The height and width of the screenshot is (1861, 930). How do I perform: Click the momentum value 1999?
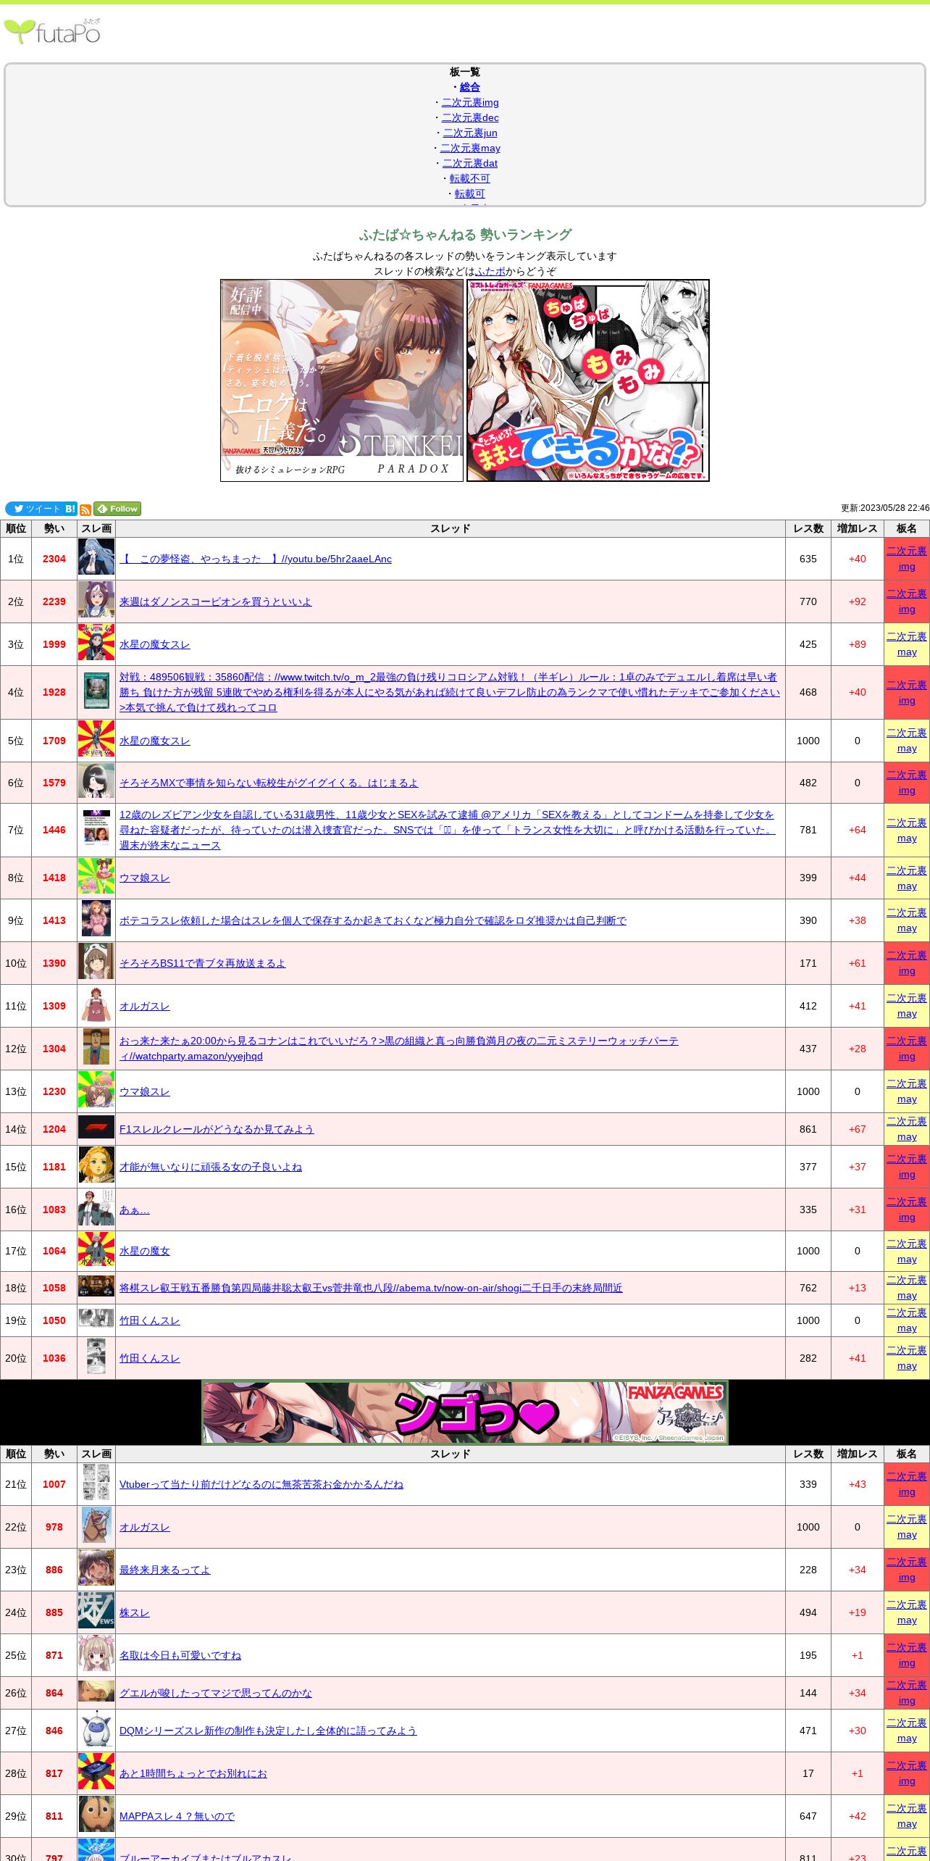point(54,644)
